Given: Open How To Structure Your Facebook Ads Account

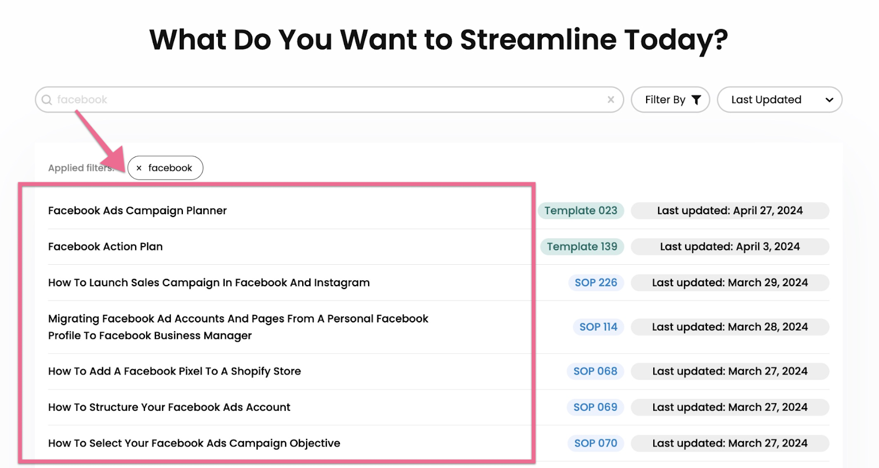Looking at the screenshot, I should [169, 407].
